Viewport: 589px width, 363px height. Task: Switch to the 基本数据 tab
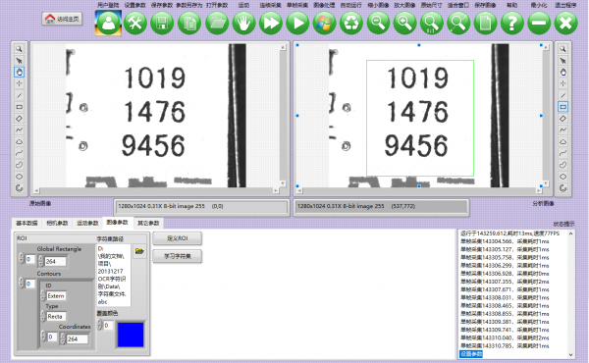27,223
